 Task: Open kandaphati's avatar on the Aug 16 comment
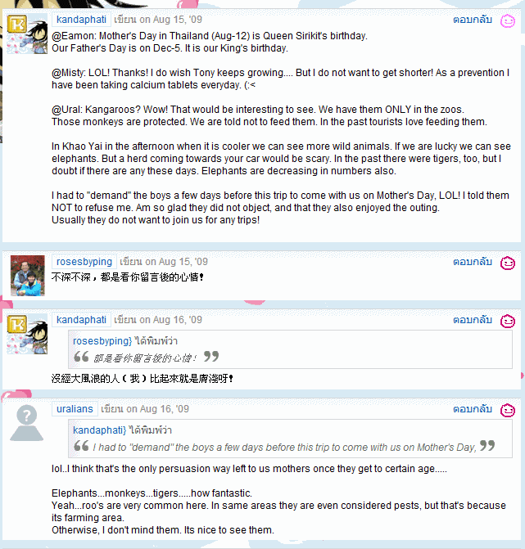pyautogui.click(x=27, y=334)
